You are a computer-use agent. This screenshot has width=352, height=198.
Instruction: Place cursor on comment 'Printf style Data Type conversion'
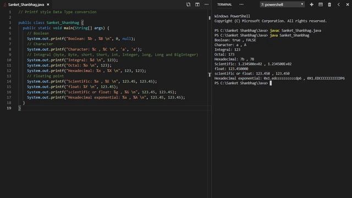[x=57, y=12]
